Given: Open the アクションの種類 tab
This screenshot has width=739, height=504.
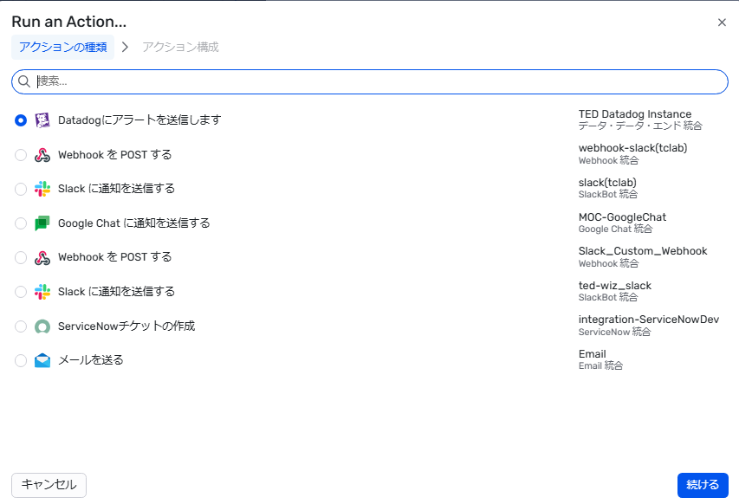Looking at the screenshot, I should click(62, 47).
